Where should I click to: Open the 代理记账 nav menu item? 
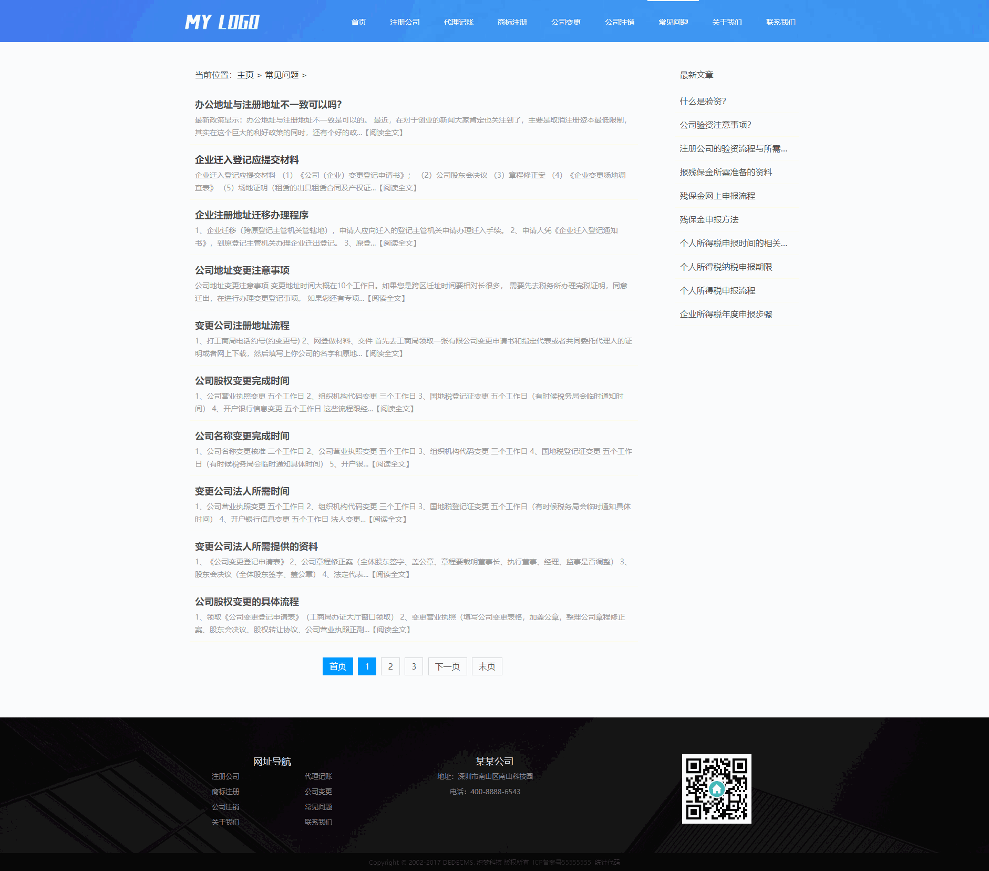point(458,22)
